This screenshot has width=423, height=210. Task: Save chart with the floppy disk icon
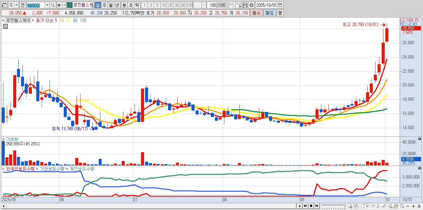(x=245, y=5)
